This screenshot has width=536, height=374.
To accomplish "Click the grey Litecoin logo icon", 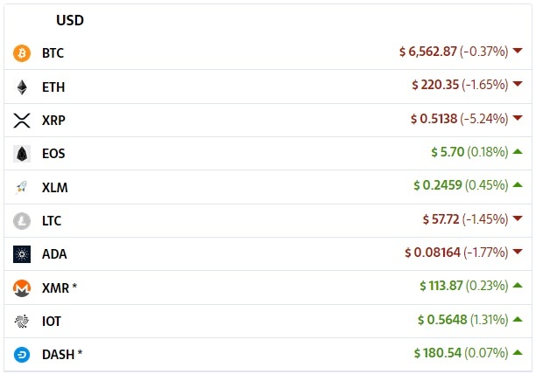I will pos(22,220).
